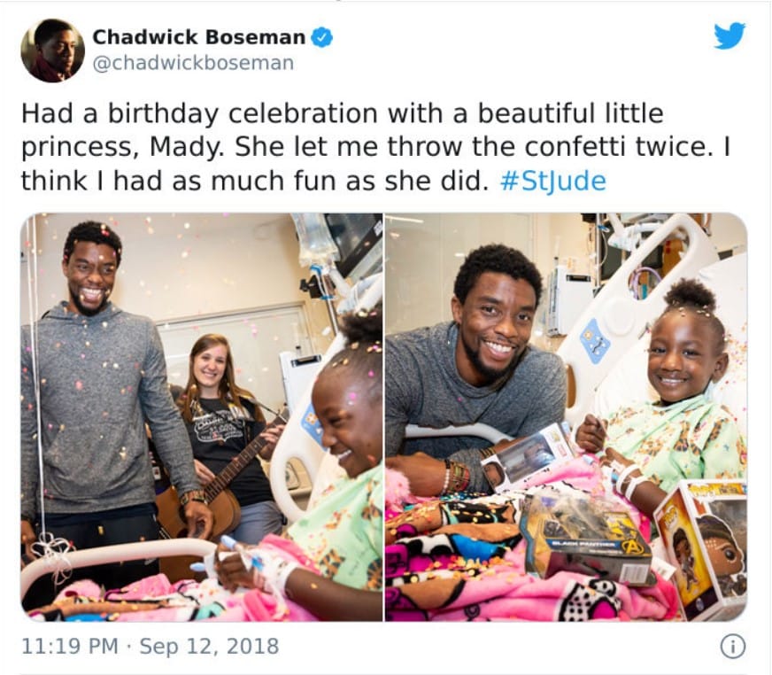The height and width of the screenshot is (675, 772).
Task: Click the Sep 12, 2018 date
Action: point(209,647)
